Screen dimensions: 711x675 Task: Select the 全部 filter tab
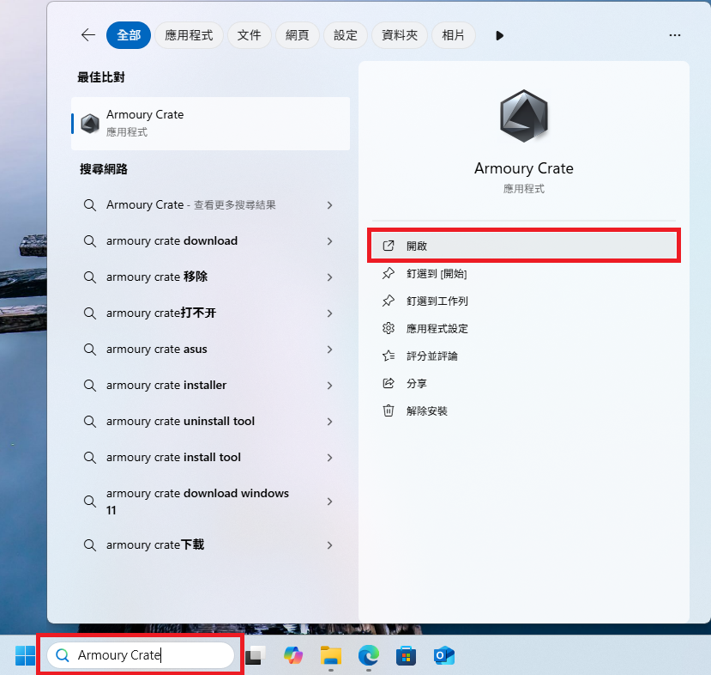tap(129, 35)
